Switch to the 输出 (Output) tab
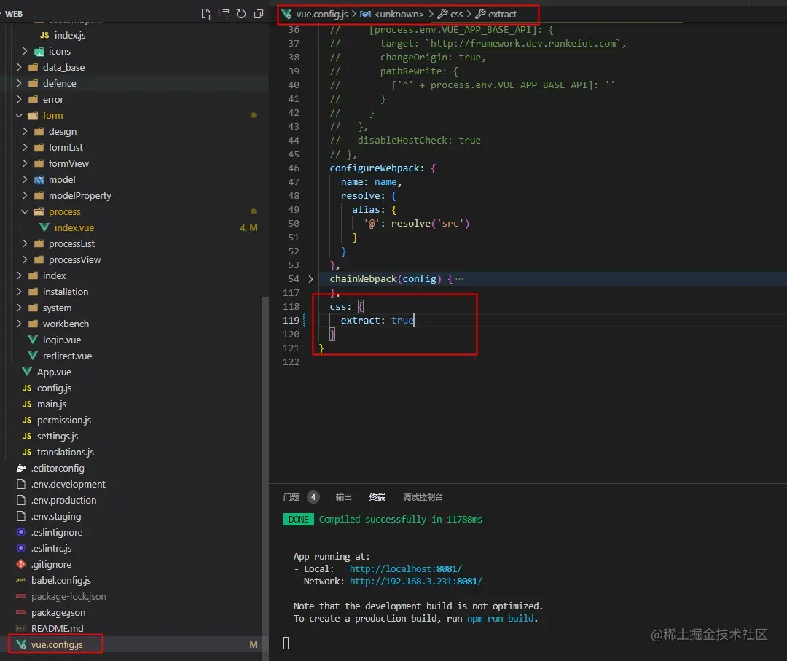 tap(343, 497)
